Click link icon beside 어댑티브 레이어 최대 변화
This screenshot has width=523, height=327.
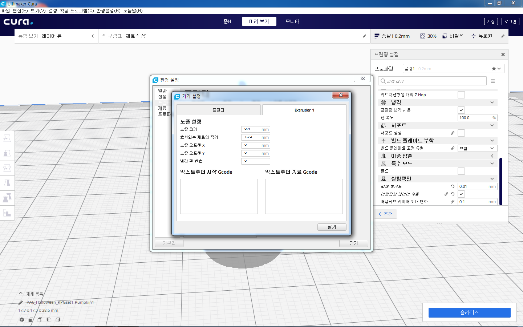pos(453,202)
